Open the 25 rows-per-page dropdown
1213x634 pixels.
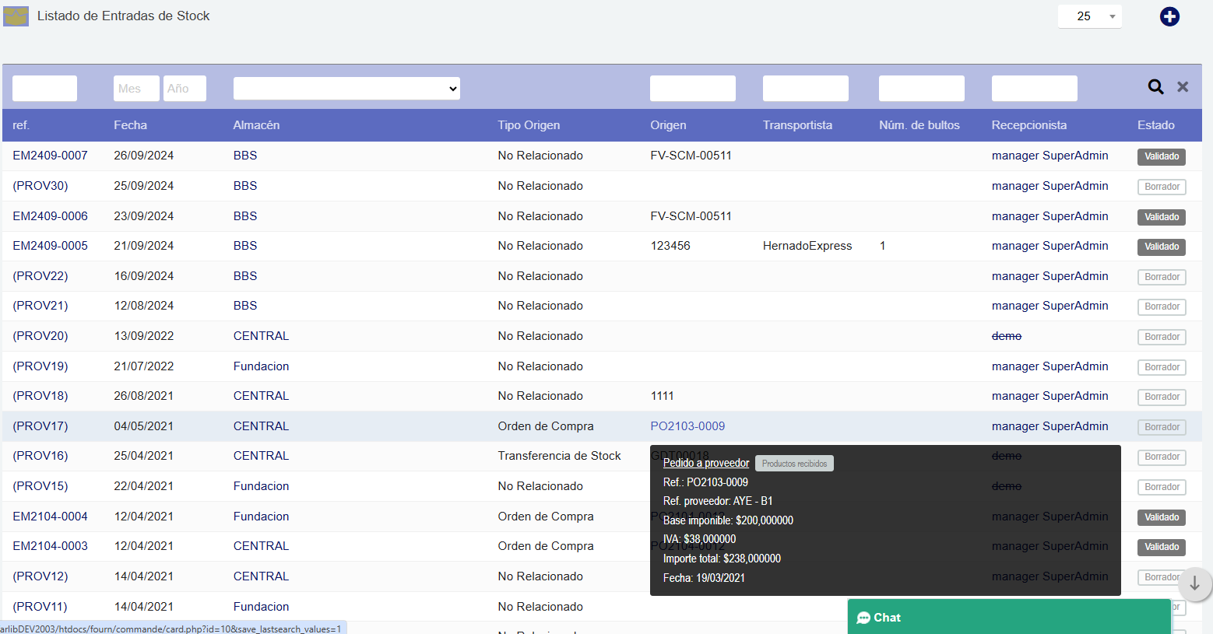pyautogui.click(x=1089, y=16)
